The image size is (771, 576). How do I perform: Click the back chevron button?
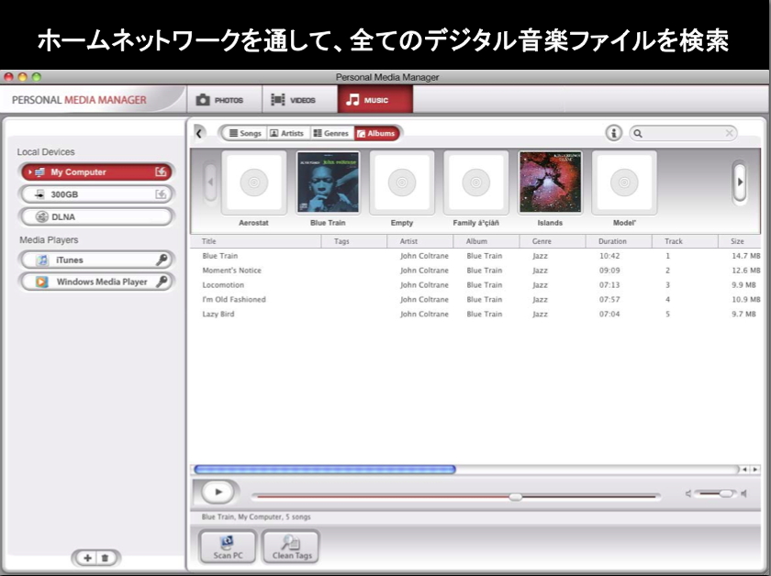[199, 133]
